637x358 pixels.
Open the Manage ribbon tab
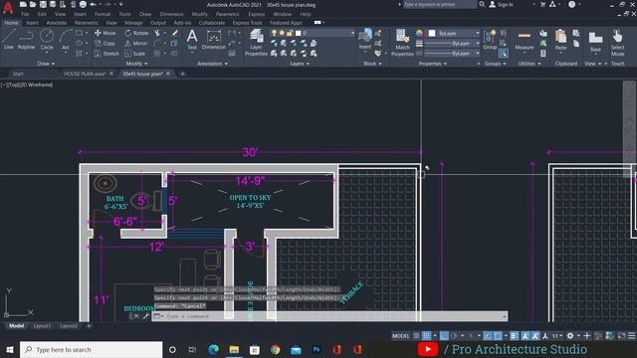click(x=133, y=23)
